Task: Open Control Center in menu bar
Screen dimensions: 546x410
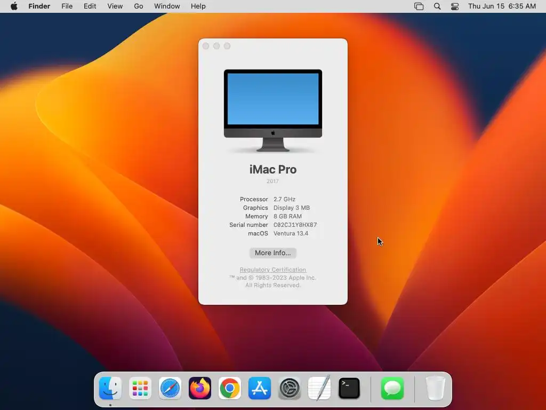Action: click(x=455, y=6)
